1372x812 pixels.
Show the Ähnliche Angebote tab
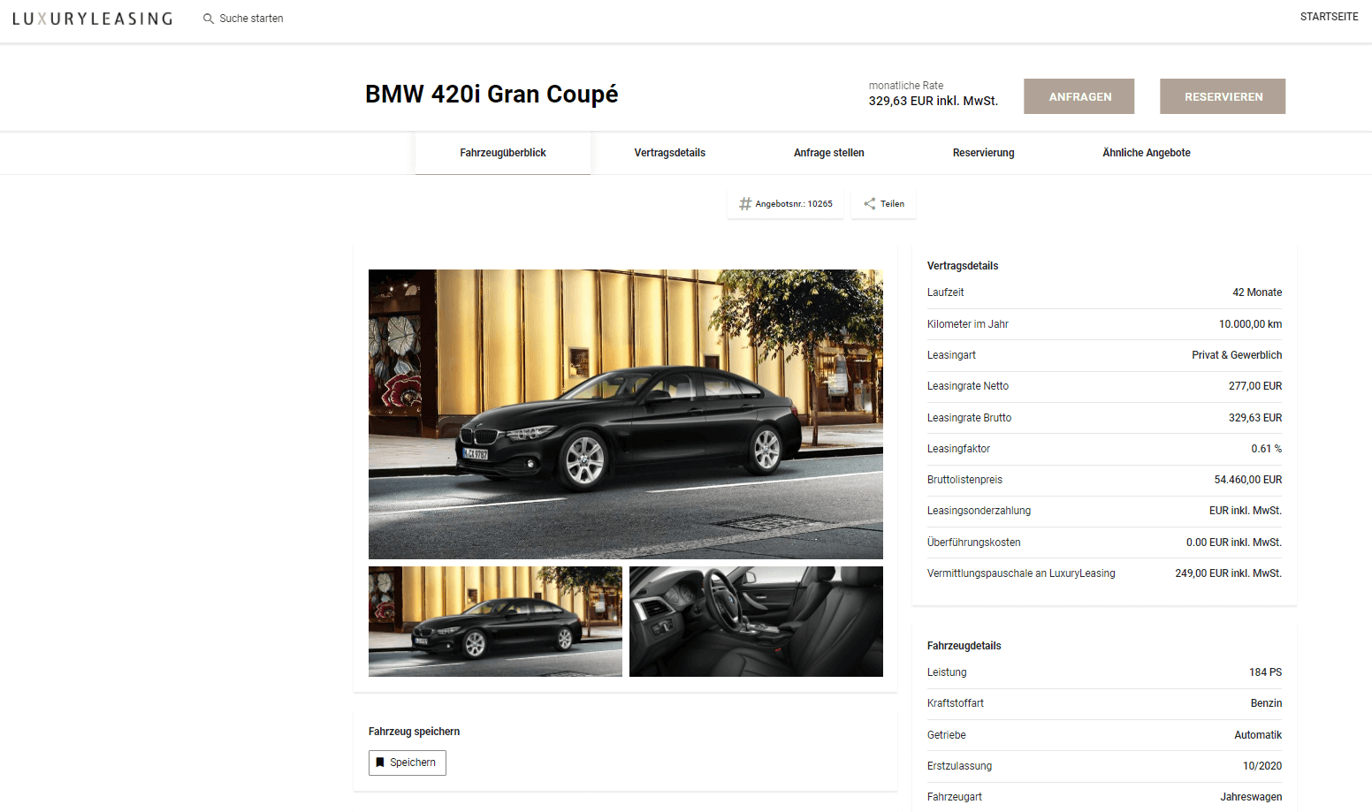[x=1147, y=153]
